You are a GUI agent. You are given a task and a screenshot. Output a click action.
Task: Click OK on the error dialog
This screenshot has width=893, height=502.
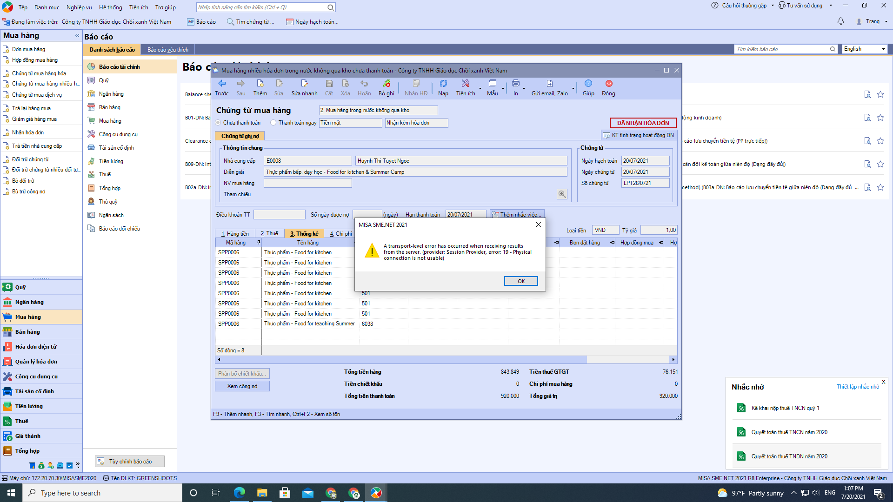pos(521,281)
